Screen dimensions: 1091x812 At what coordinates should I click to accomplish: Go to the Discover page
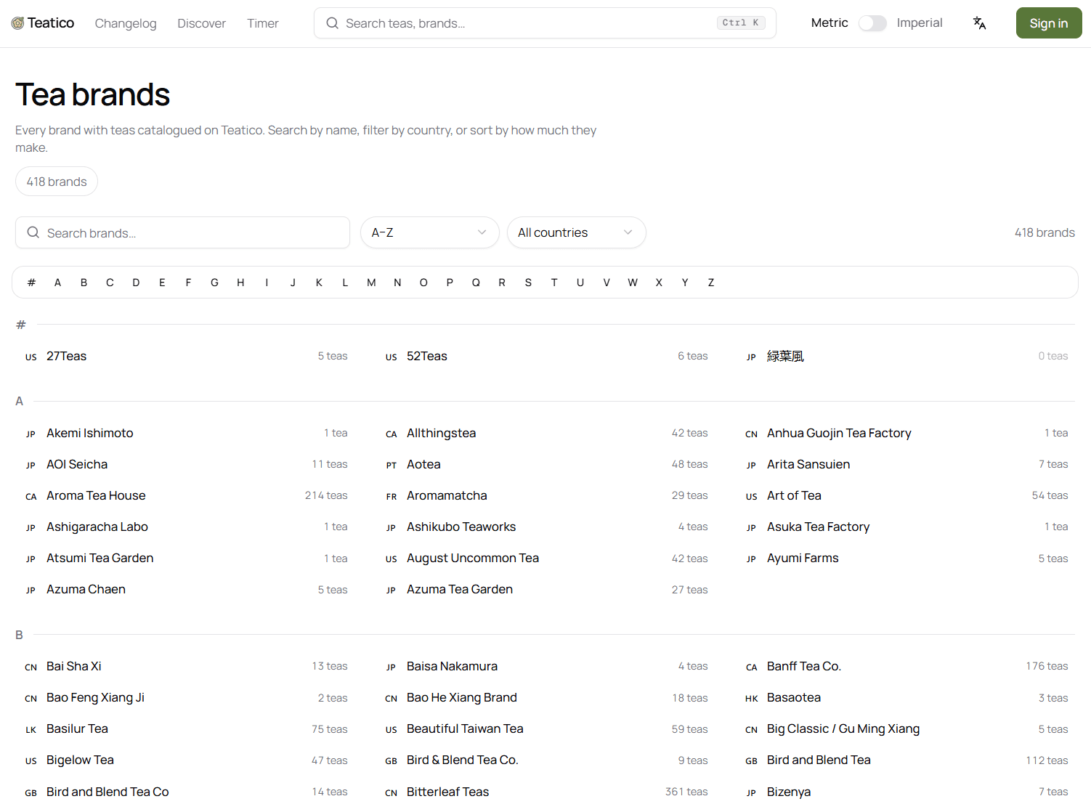[201, 23]
